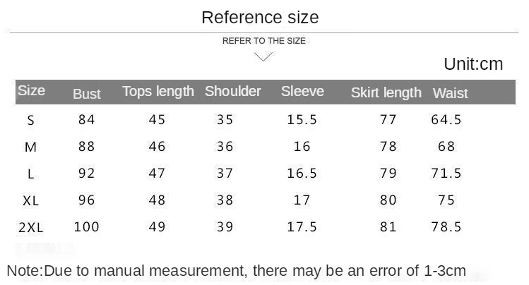Click the Size column header
Screen dimensions: 529x285
tap(31, 91)
